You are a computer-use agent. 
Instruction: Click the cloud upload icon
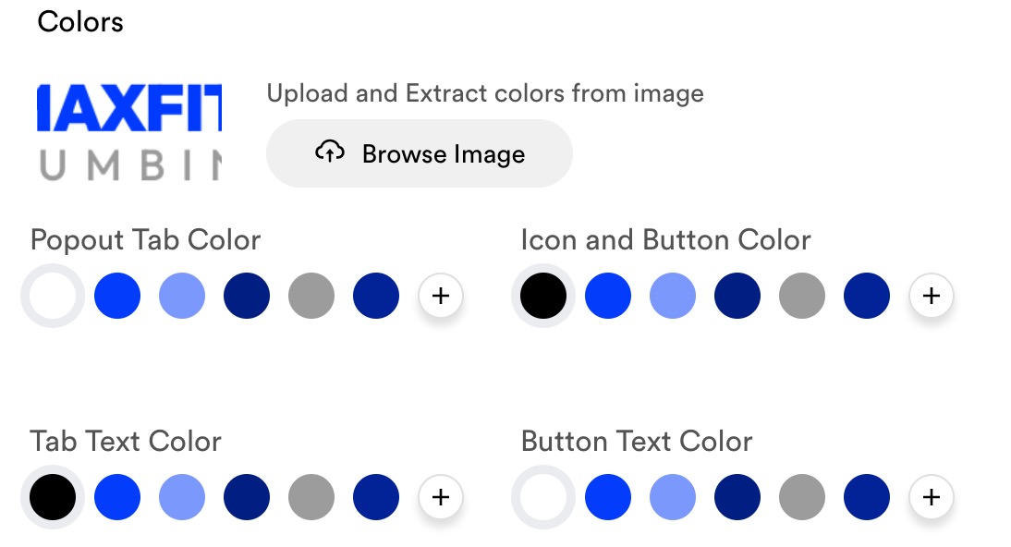pos(330,152)
